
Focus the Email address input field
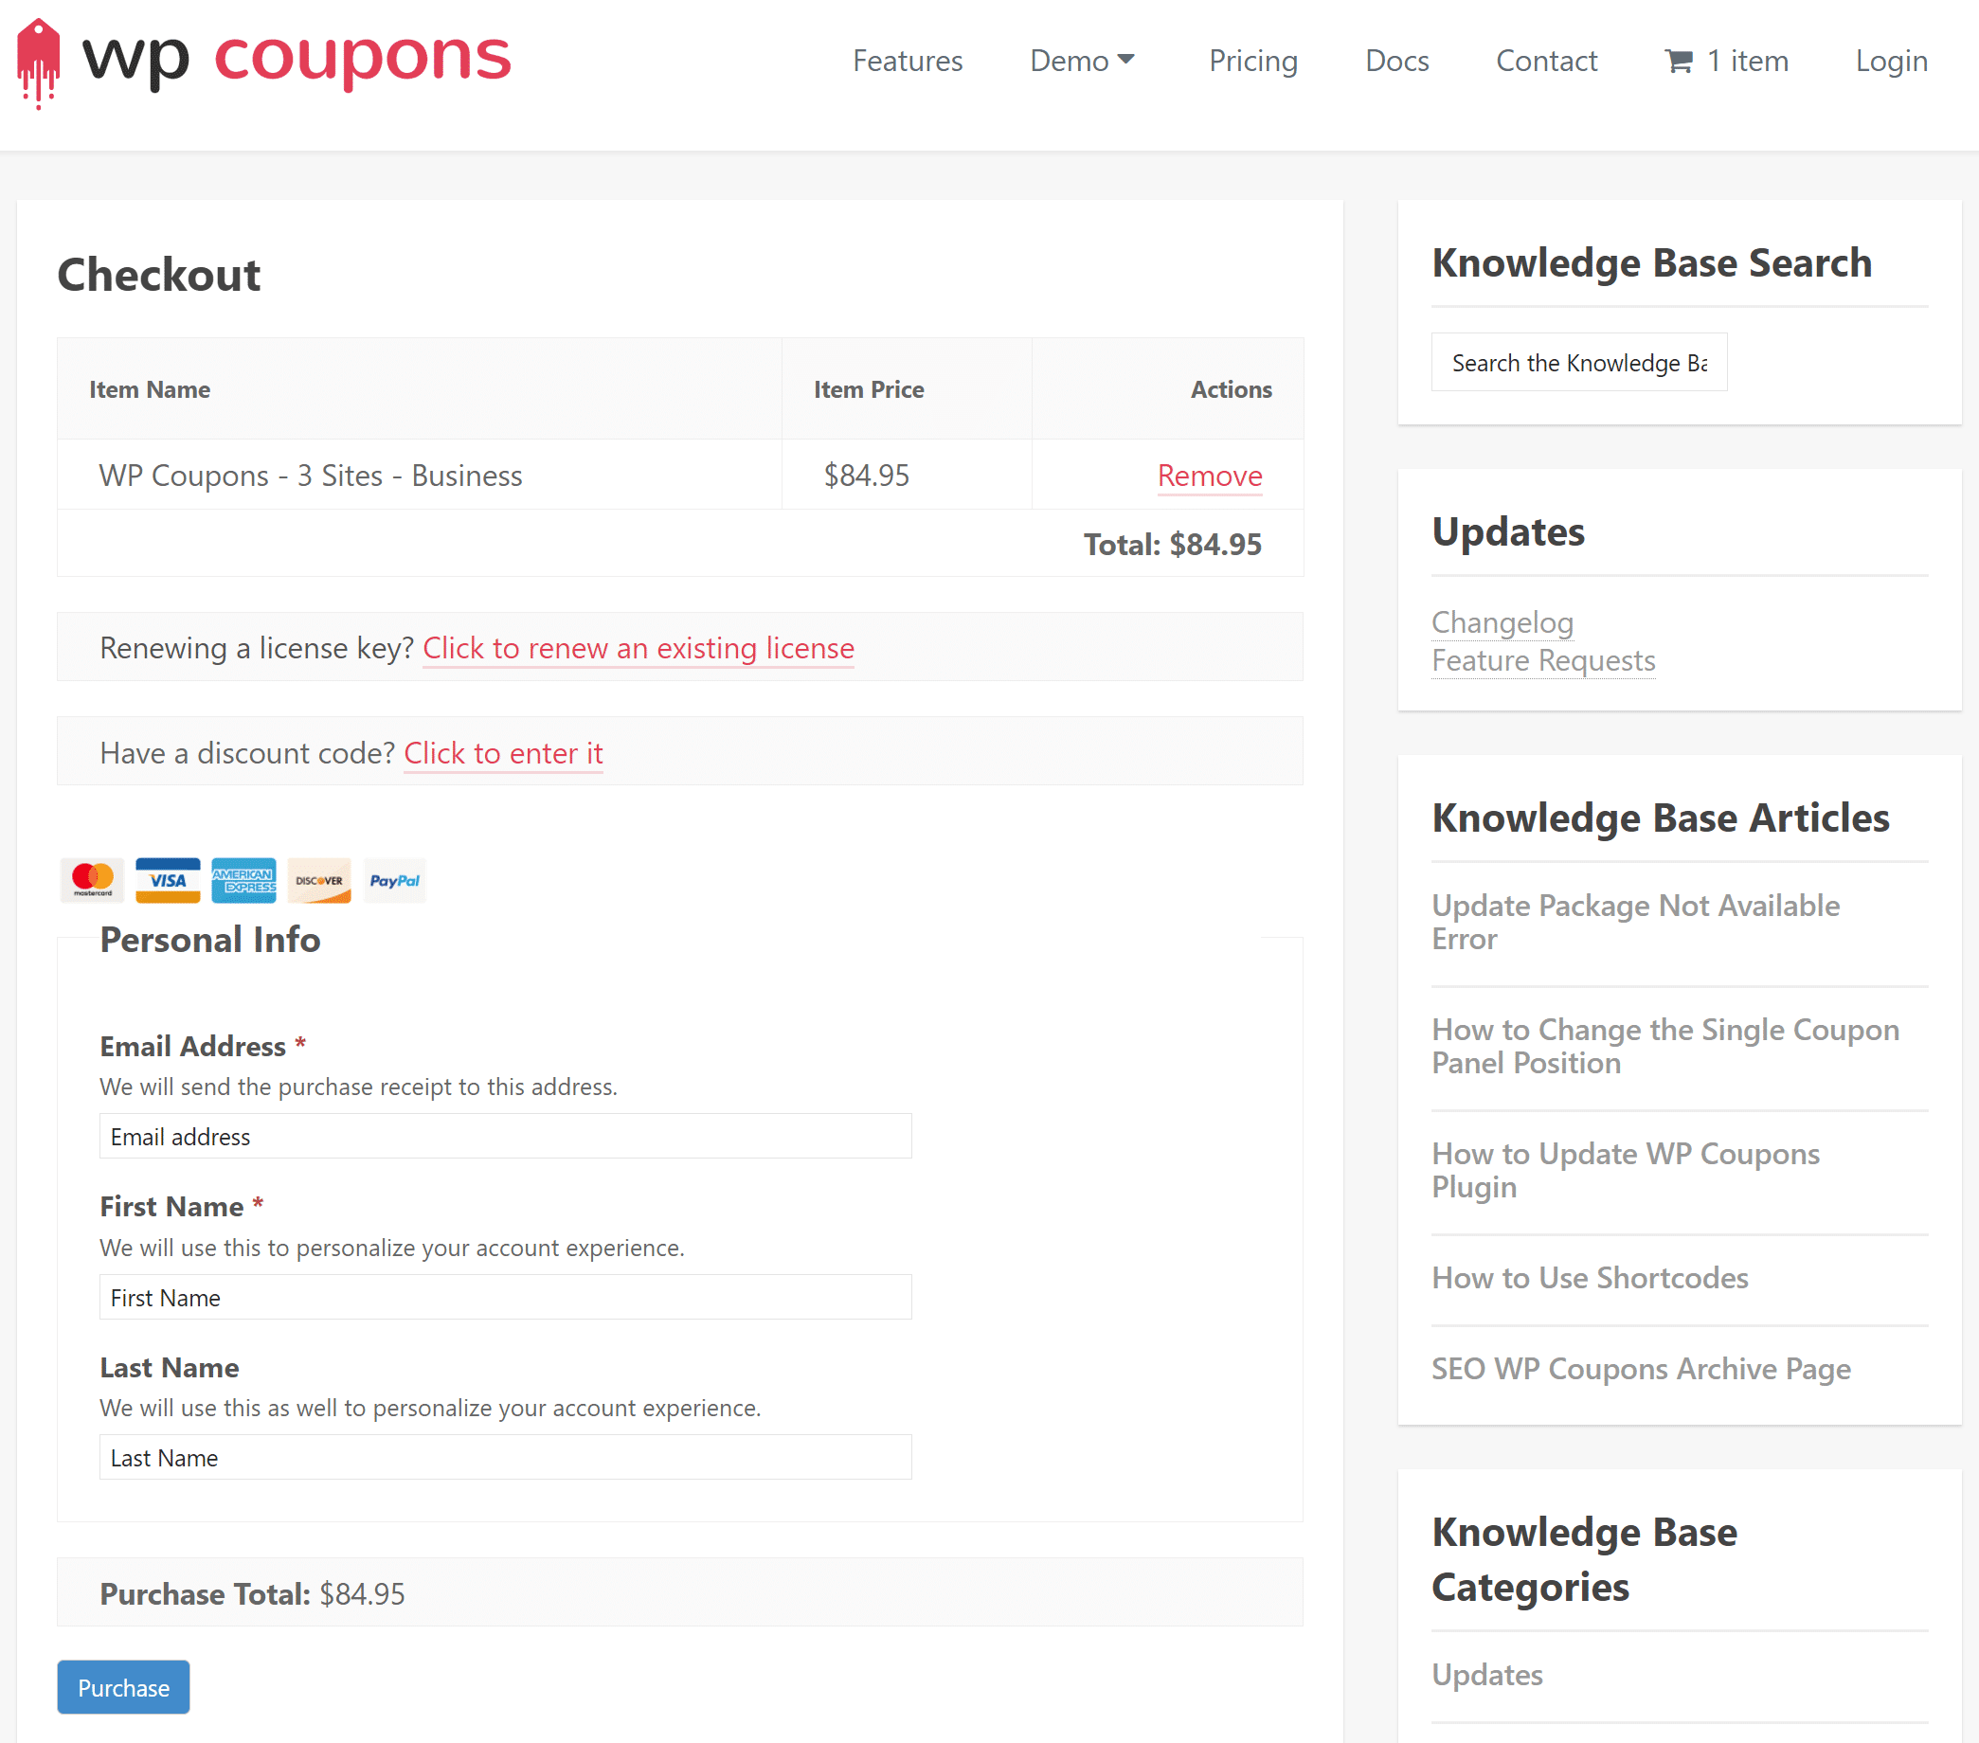[504, 1136]
